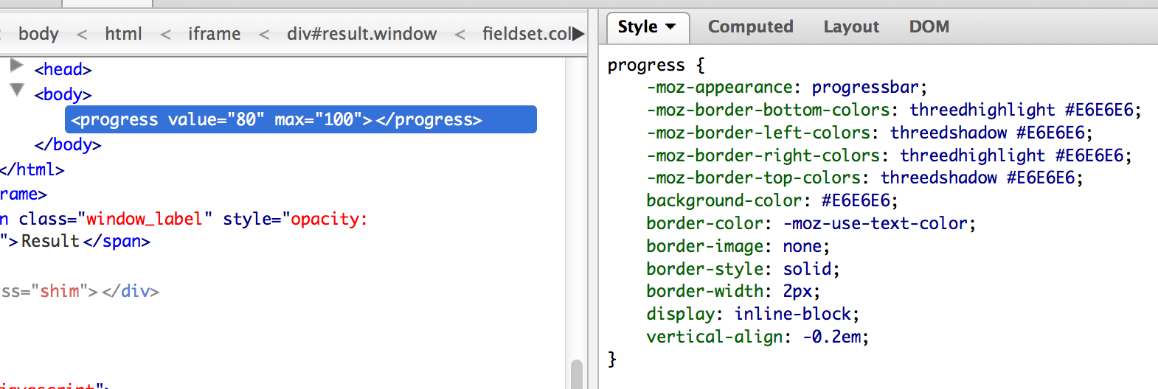Switch to the Computed tab
The image size is (1158, 389).
(x=750, y=27)
